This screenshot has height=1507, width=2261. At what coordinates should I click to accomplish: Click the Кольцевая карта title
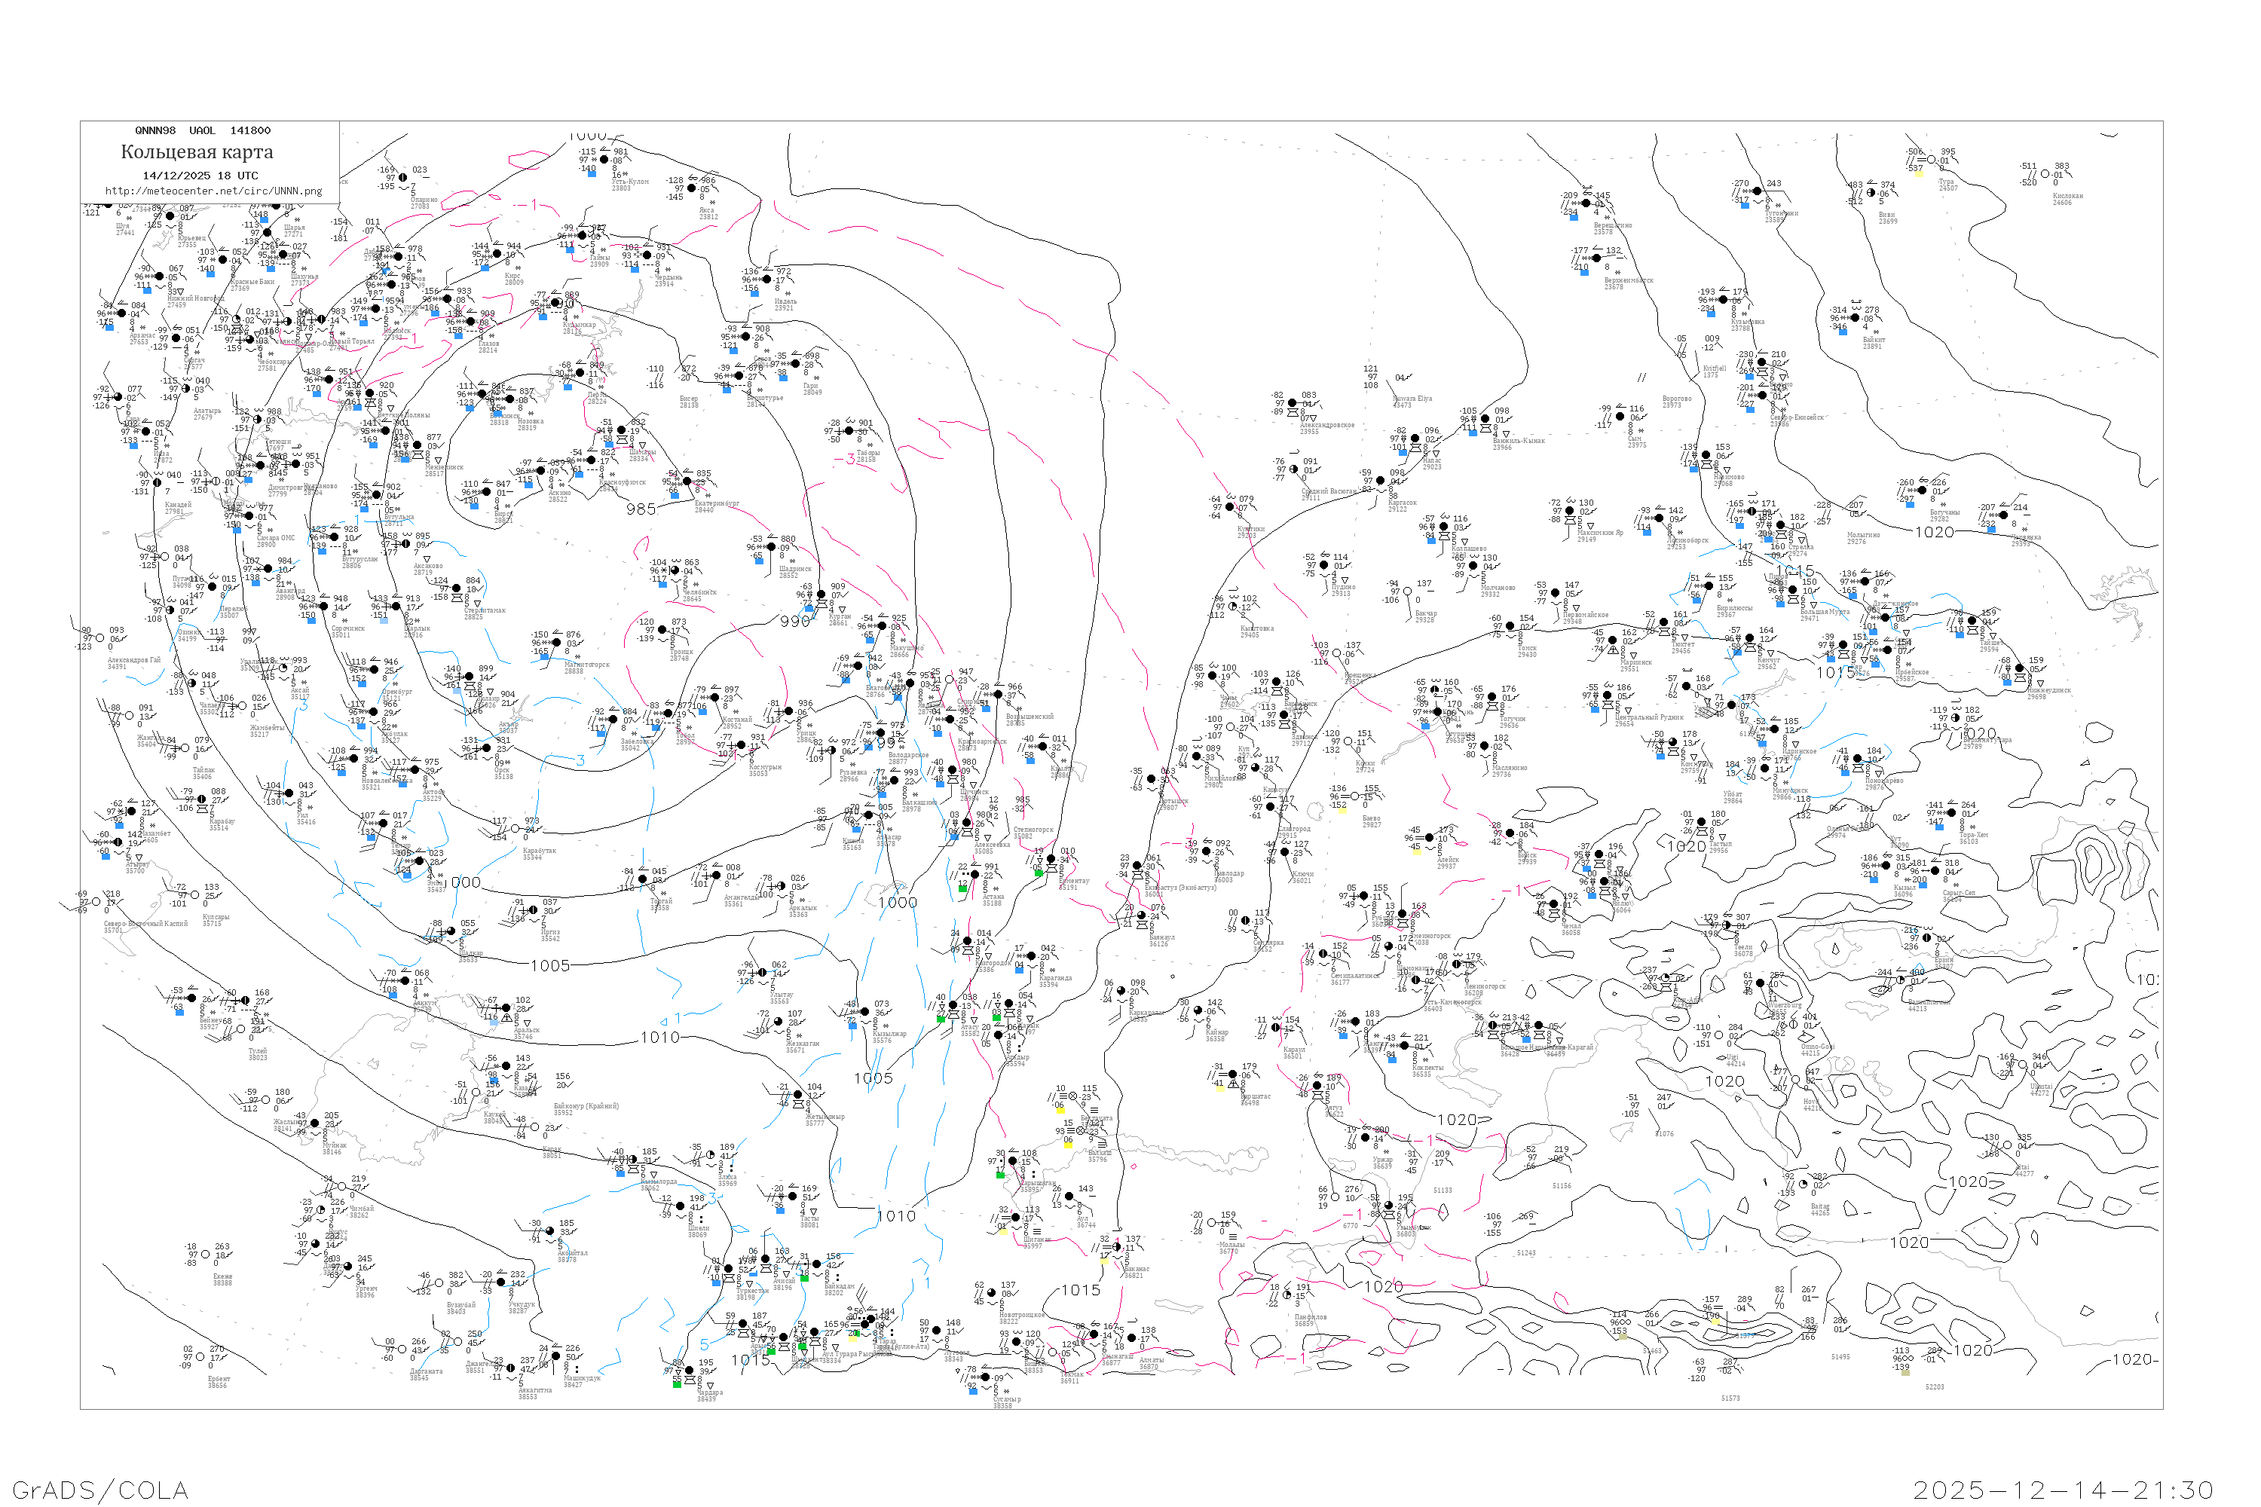[197, 152]
